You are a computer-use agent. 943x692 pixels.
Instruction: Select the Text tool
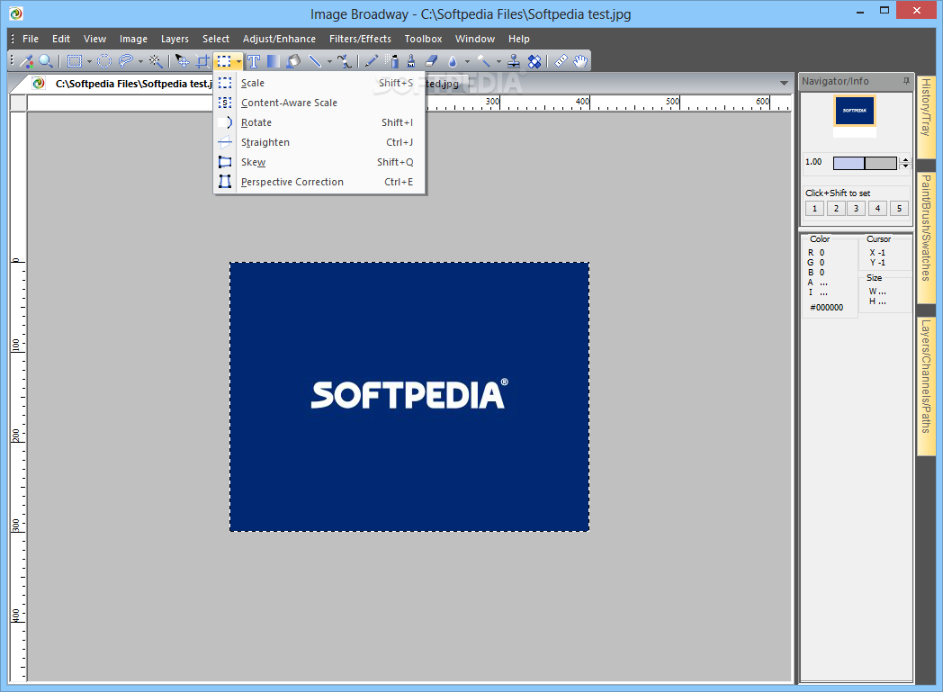pos(253,60)
